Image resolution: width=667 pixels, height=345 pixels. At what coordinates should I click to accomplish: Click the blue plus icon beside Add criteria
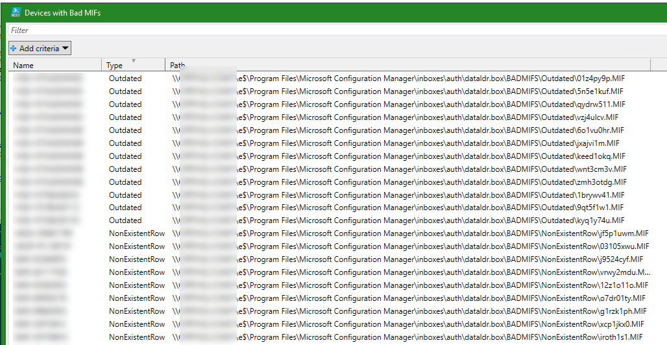[x=14, y=49]
